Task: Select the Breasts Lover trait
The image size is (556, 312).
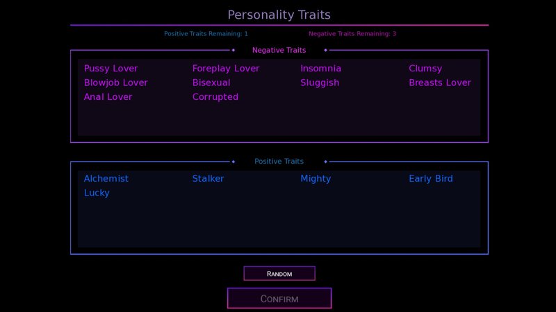Action: coord(440,83)
